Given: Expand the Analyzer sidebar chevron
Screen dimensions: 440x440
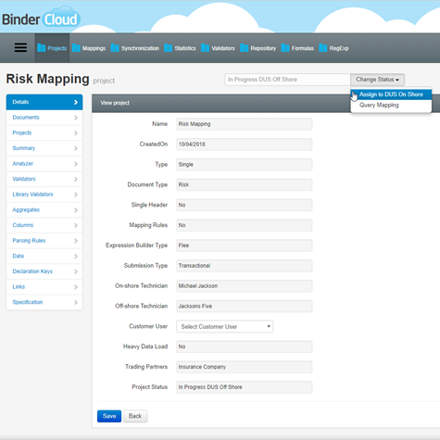Looking at the screenshot, I should (76, 164).
